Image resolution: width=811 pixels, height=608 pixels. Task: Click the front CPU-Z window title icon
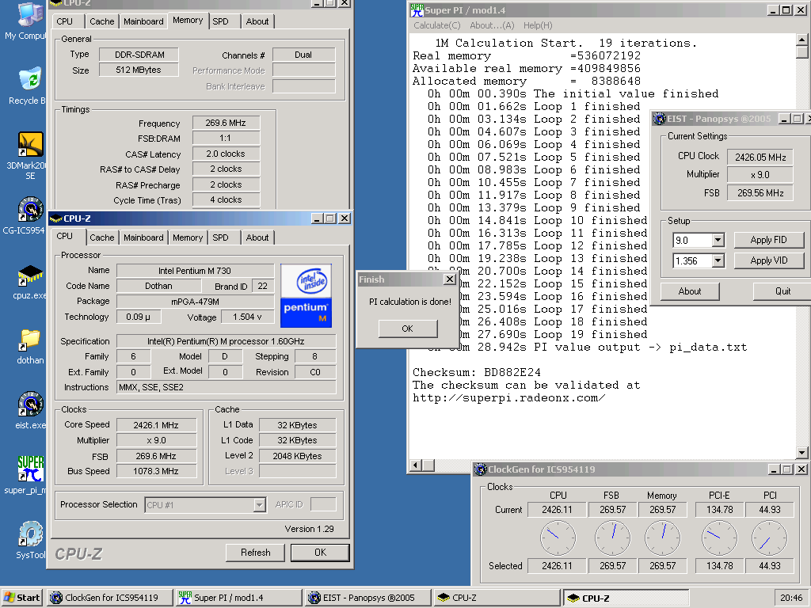pos(55,218)
